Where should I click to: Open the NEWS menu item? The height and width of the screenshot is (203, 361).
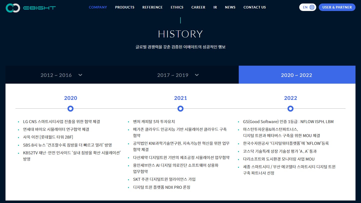tap(230, 7)
